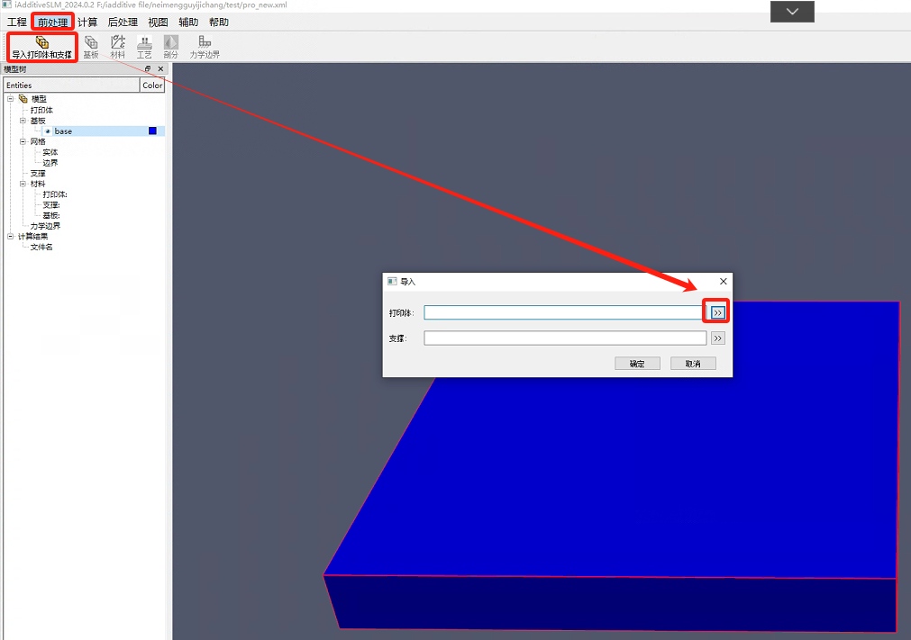Select 实体 under the 网格 node

pyautogui.click(x=50, y=152)
